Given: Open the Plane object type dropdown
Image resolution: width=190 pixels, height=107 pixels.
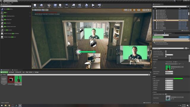Looking at the screenshot, I should click(171, 64).
